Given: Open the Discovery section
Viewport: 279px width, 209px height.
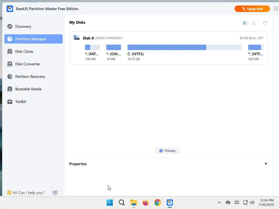Looking at the screenshot, I should point(34,26).
